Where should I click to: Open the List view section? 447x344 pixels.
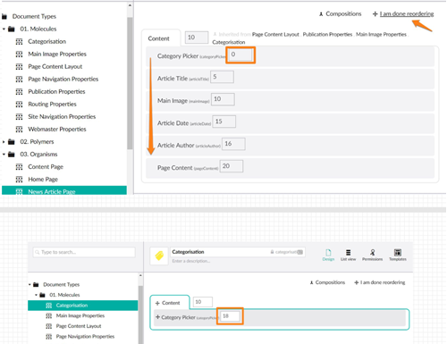coord(348,255)
